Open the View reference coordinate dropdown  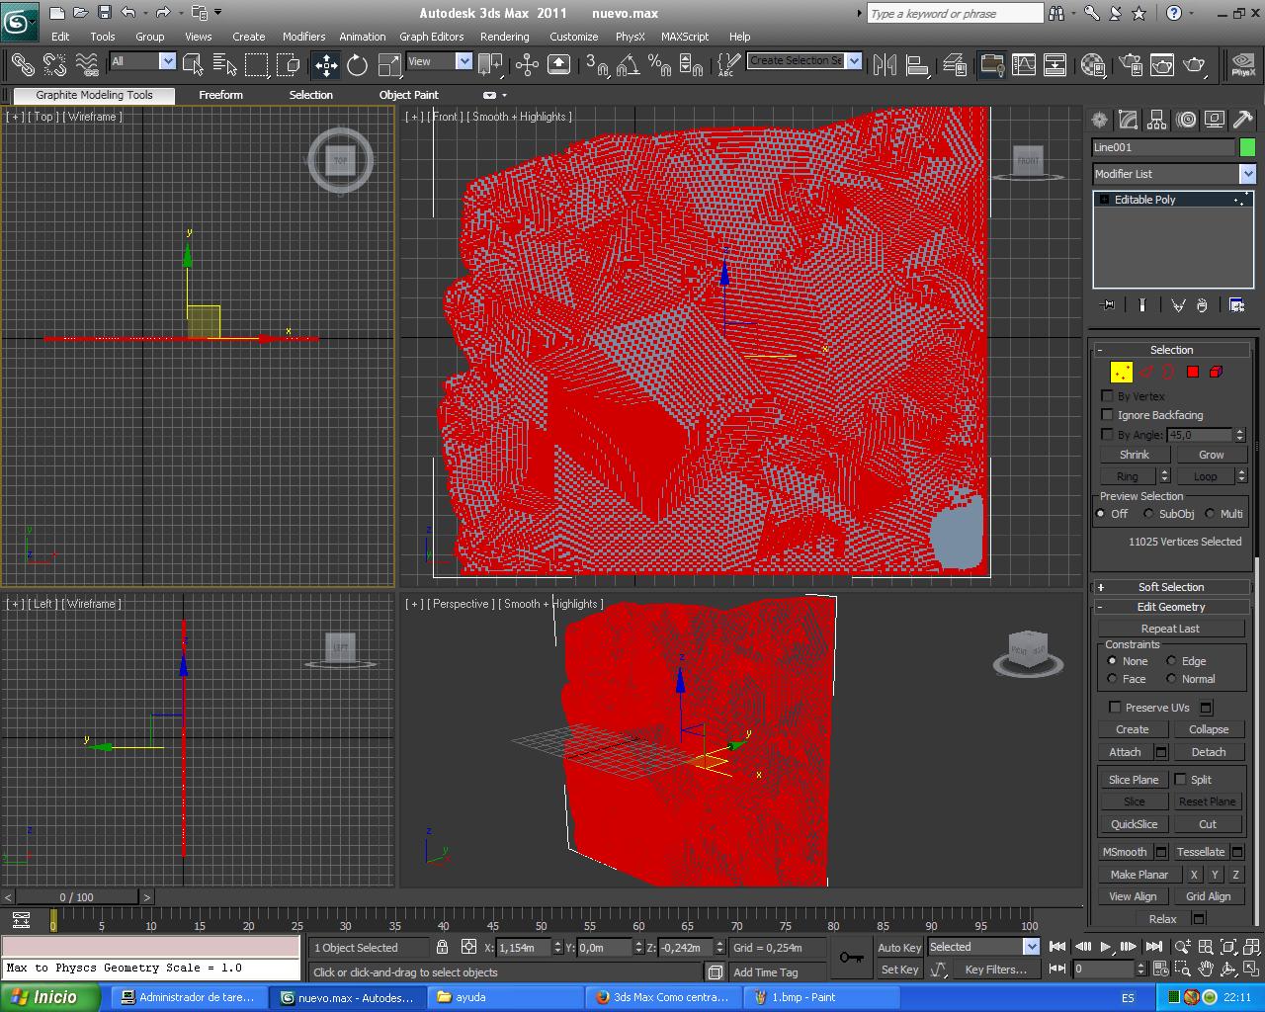coord(464,61)
